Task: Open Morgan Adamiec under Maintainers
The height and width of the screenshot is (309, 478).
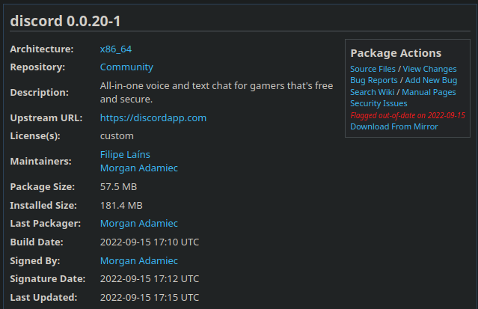Action: coord(139,168)
